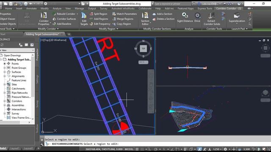
Task: Select Intersections in Prospector tree
Action: point(19,109)
